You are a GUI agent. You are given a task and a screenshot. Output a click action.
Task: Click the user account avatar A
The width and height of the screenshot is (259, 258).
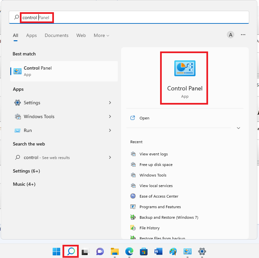pos(231,35)
